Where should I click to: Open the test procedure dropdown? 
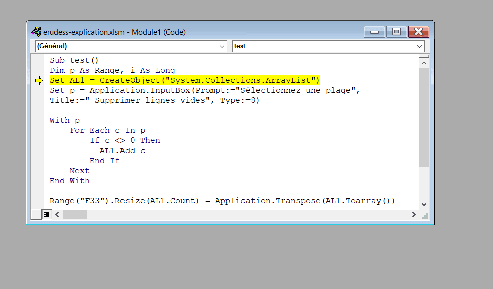point(328,46)
